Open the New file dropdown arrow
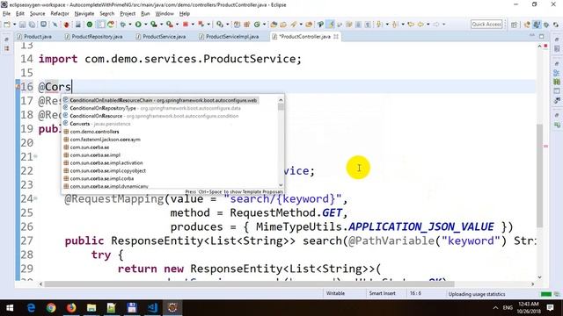563x316 pixels. click(15, 25)
